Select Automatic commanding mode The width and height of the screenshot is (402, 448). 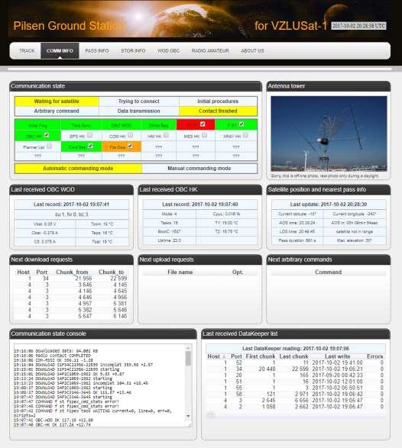pyautogui.click(x=78, y=168)
